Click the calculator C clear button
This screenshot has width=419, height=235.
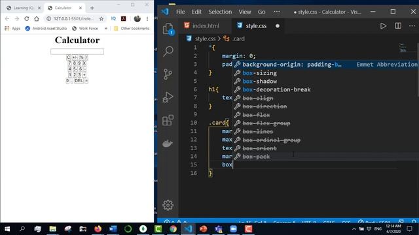68,57
